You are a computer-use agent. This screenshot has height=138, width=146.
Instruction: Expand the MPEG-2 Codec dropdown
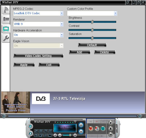tap(62, 13)
